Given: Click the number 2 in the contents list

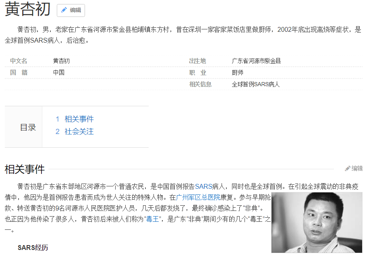Looking at the screenshot, I should click(58, 132).
